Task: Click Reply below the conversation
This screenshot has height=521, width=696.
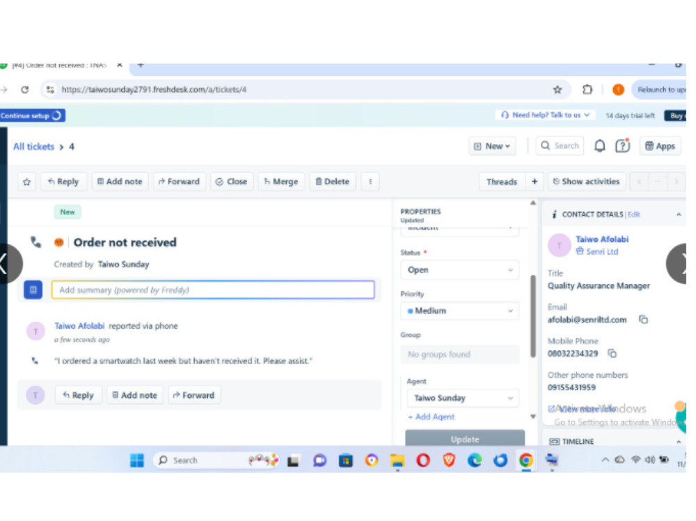Action: pyautogui.click(x=78, y=395)
